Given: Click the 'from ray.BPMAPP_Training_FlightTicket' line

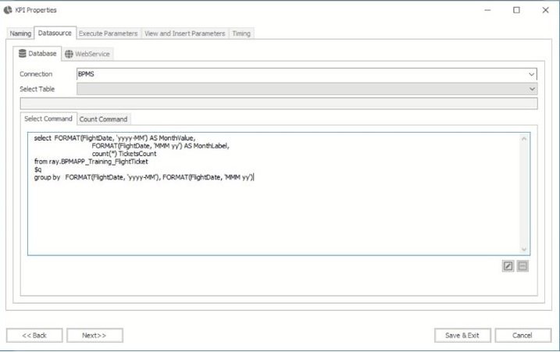Looking at the screenshot, I should [91, 162].
